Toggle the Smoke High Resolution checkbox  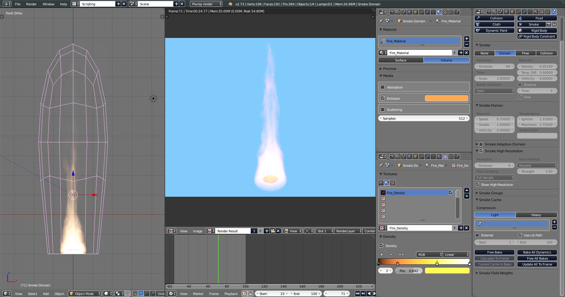(x=481, y=151)
